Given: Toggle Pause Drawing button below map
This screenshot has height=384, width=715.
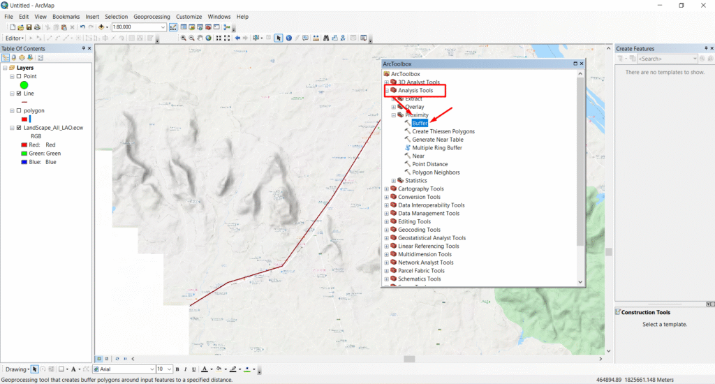Looking at the screenshot, I should (x=125, y=359).
